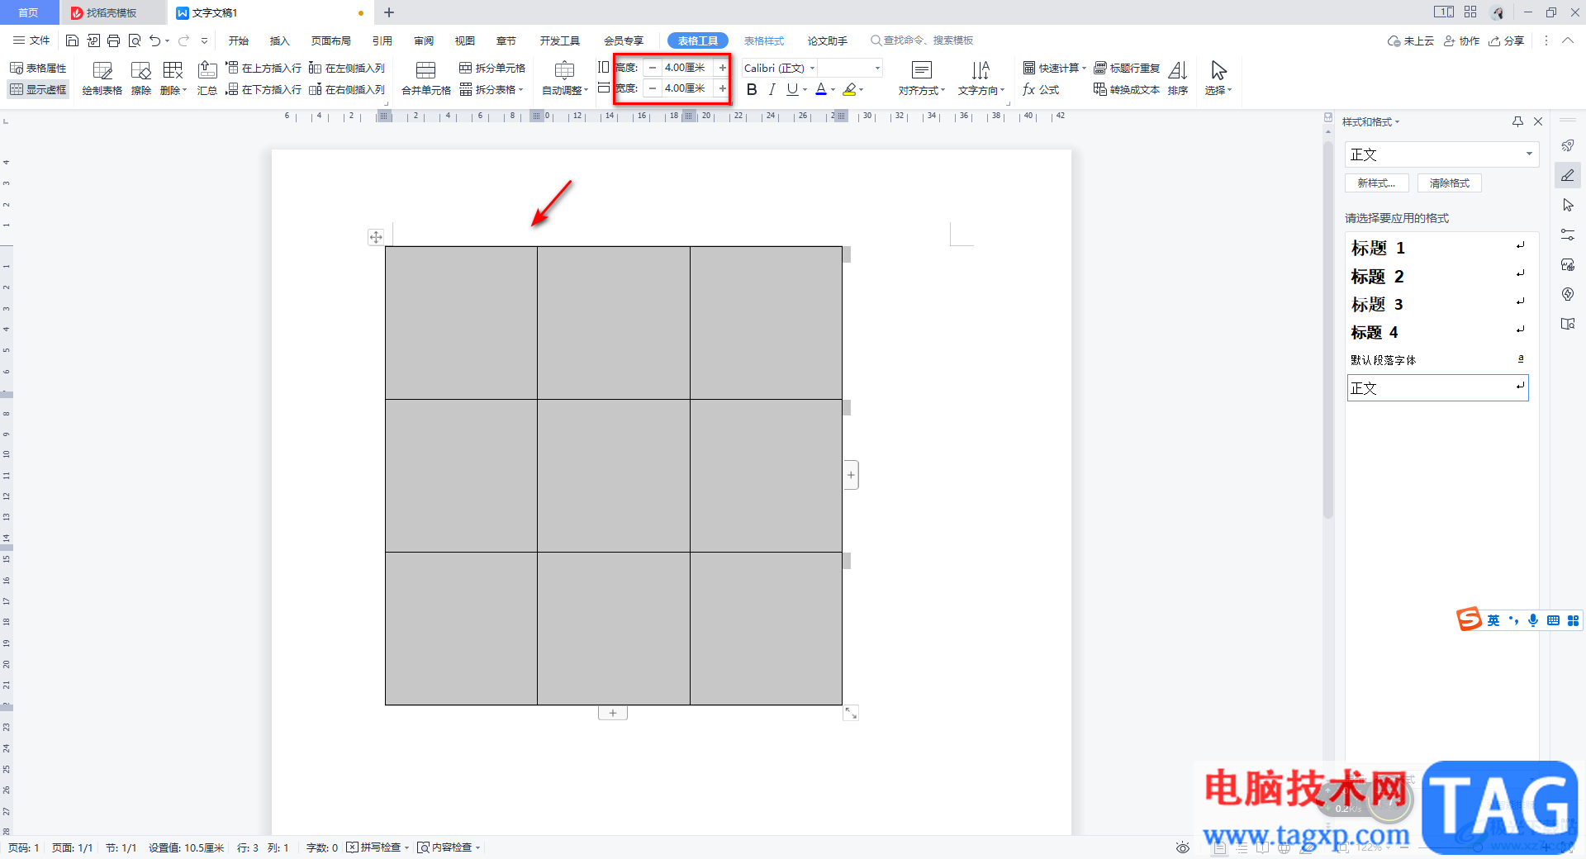Apply italic formatting with I icon
This screenshot has height=859, width=1586.
tap(772, 89)
